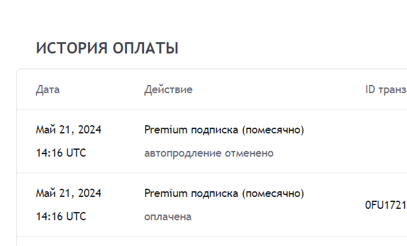Select the Дата column header
This screenshot has width=407, height=246.
point(48,90)
